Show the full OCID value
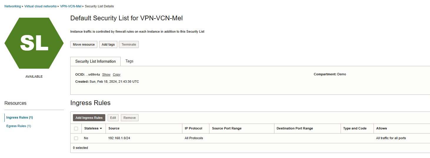 click(x=106, y=75)
